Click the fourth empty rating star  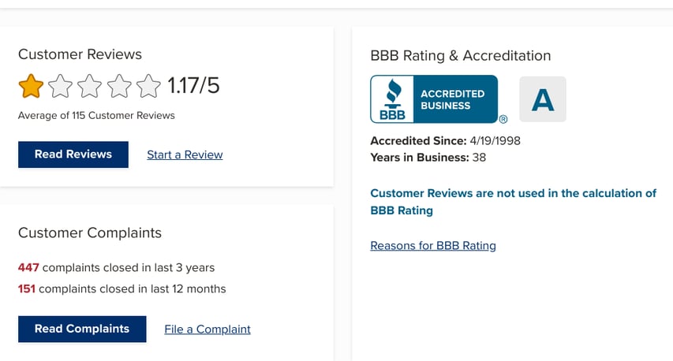(x=118, y=86)
